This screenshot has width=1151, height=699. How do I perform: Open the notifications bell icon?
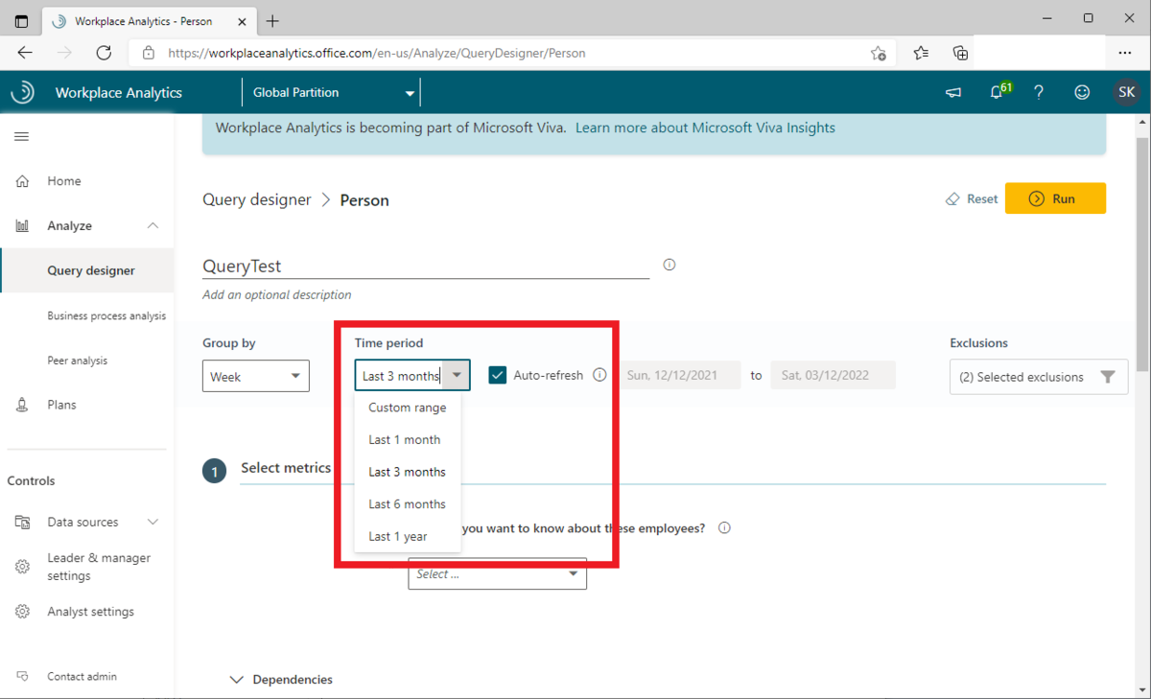point(997,93)
